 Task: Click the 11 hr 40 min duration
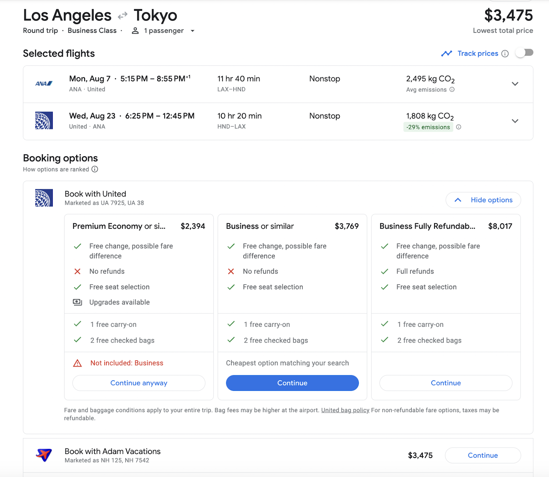point(239,79)
